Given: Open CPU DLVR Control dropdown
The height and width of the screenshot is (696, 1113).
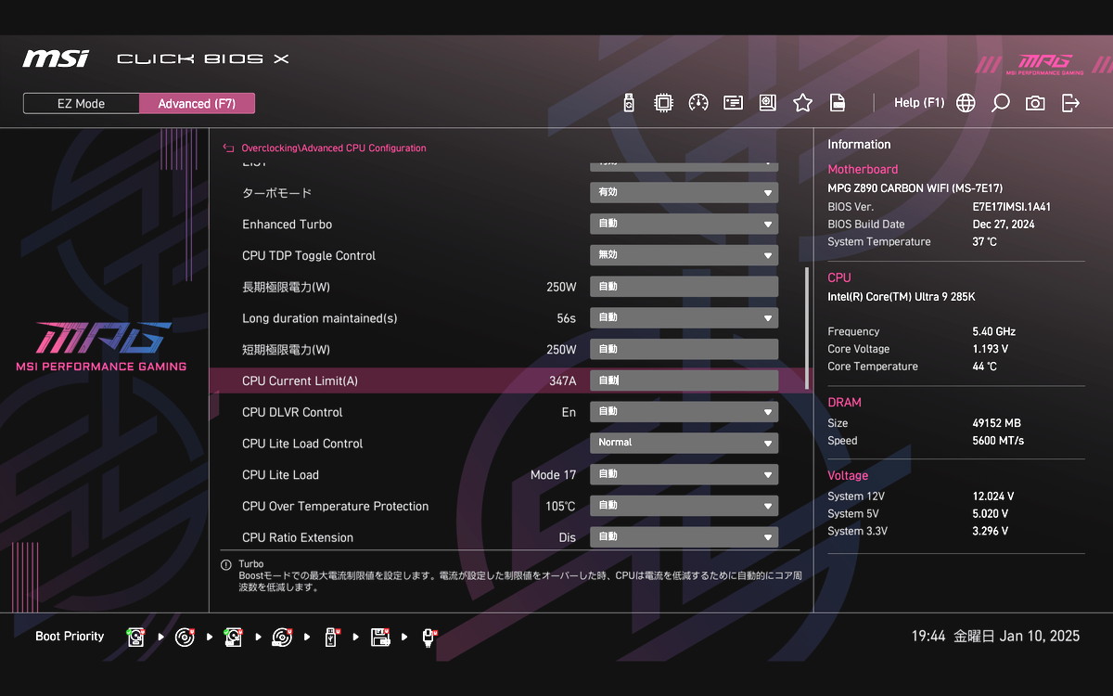Looking at the screenshot, I should coord(684,412).
